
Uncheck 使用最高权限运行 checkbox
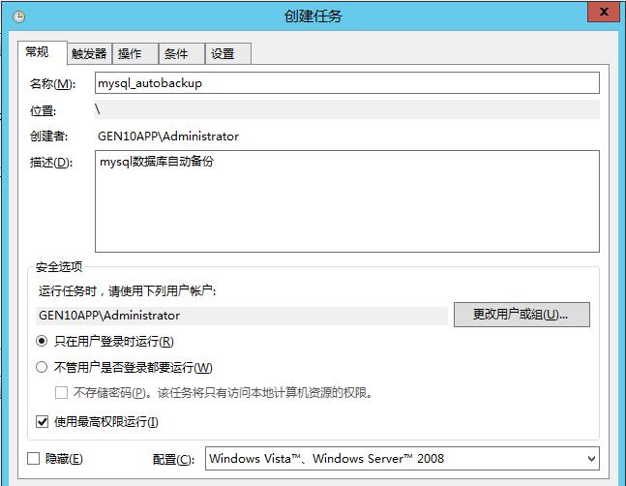pos(42,422)
